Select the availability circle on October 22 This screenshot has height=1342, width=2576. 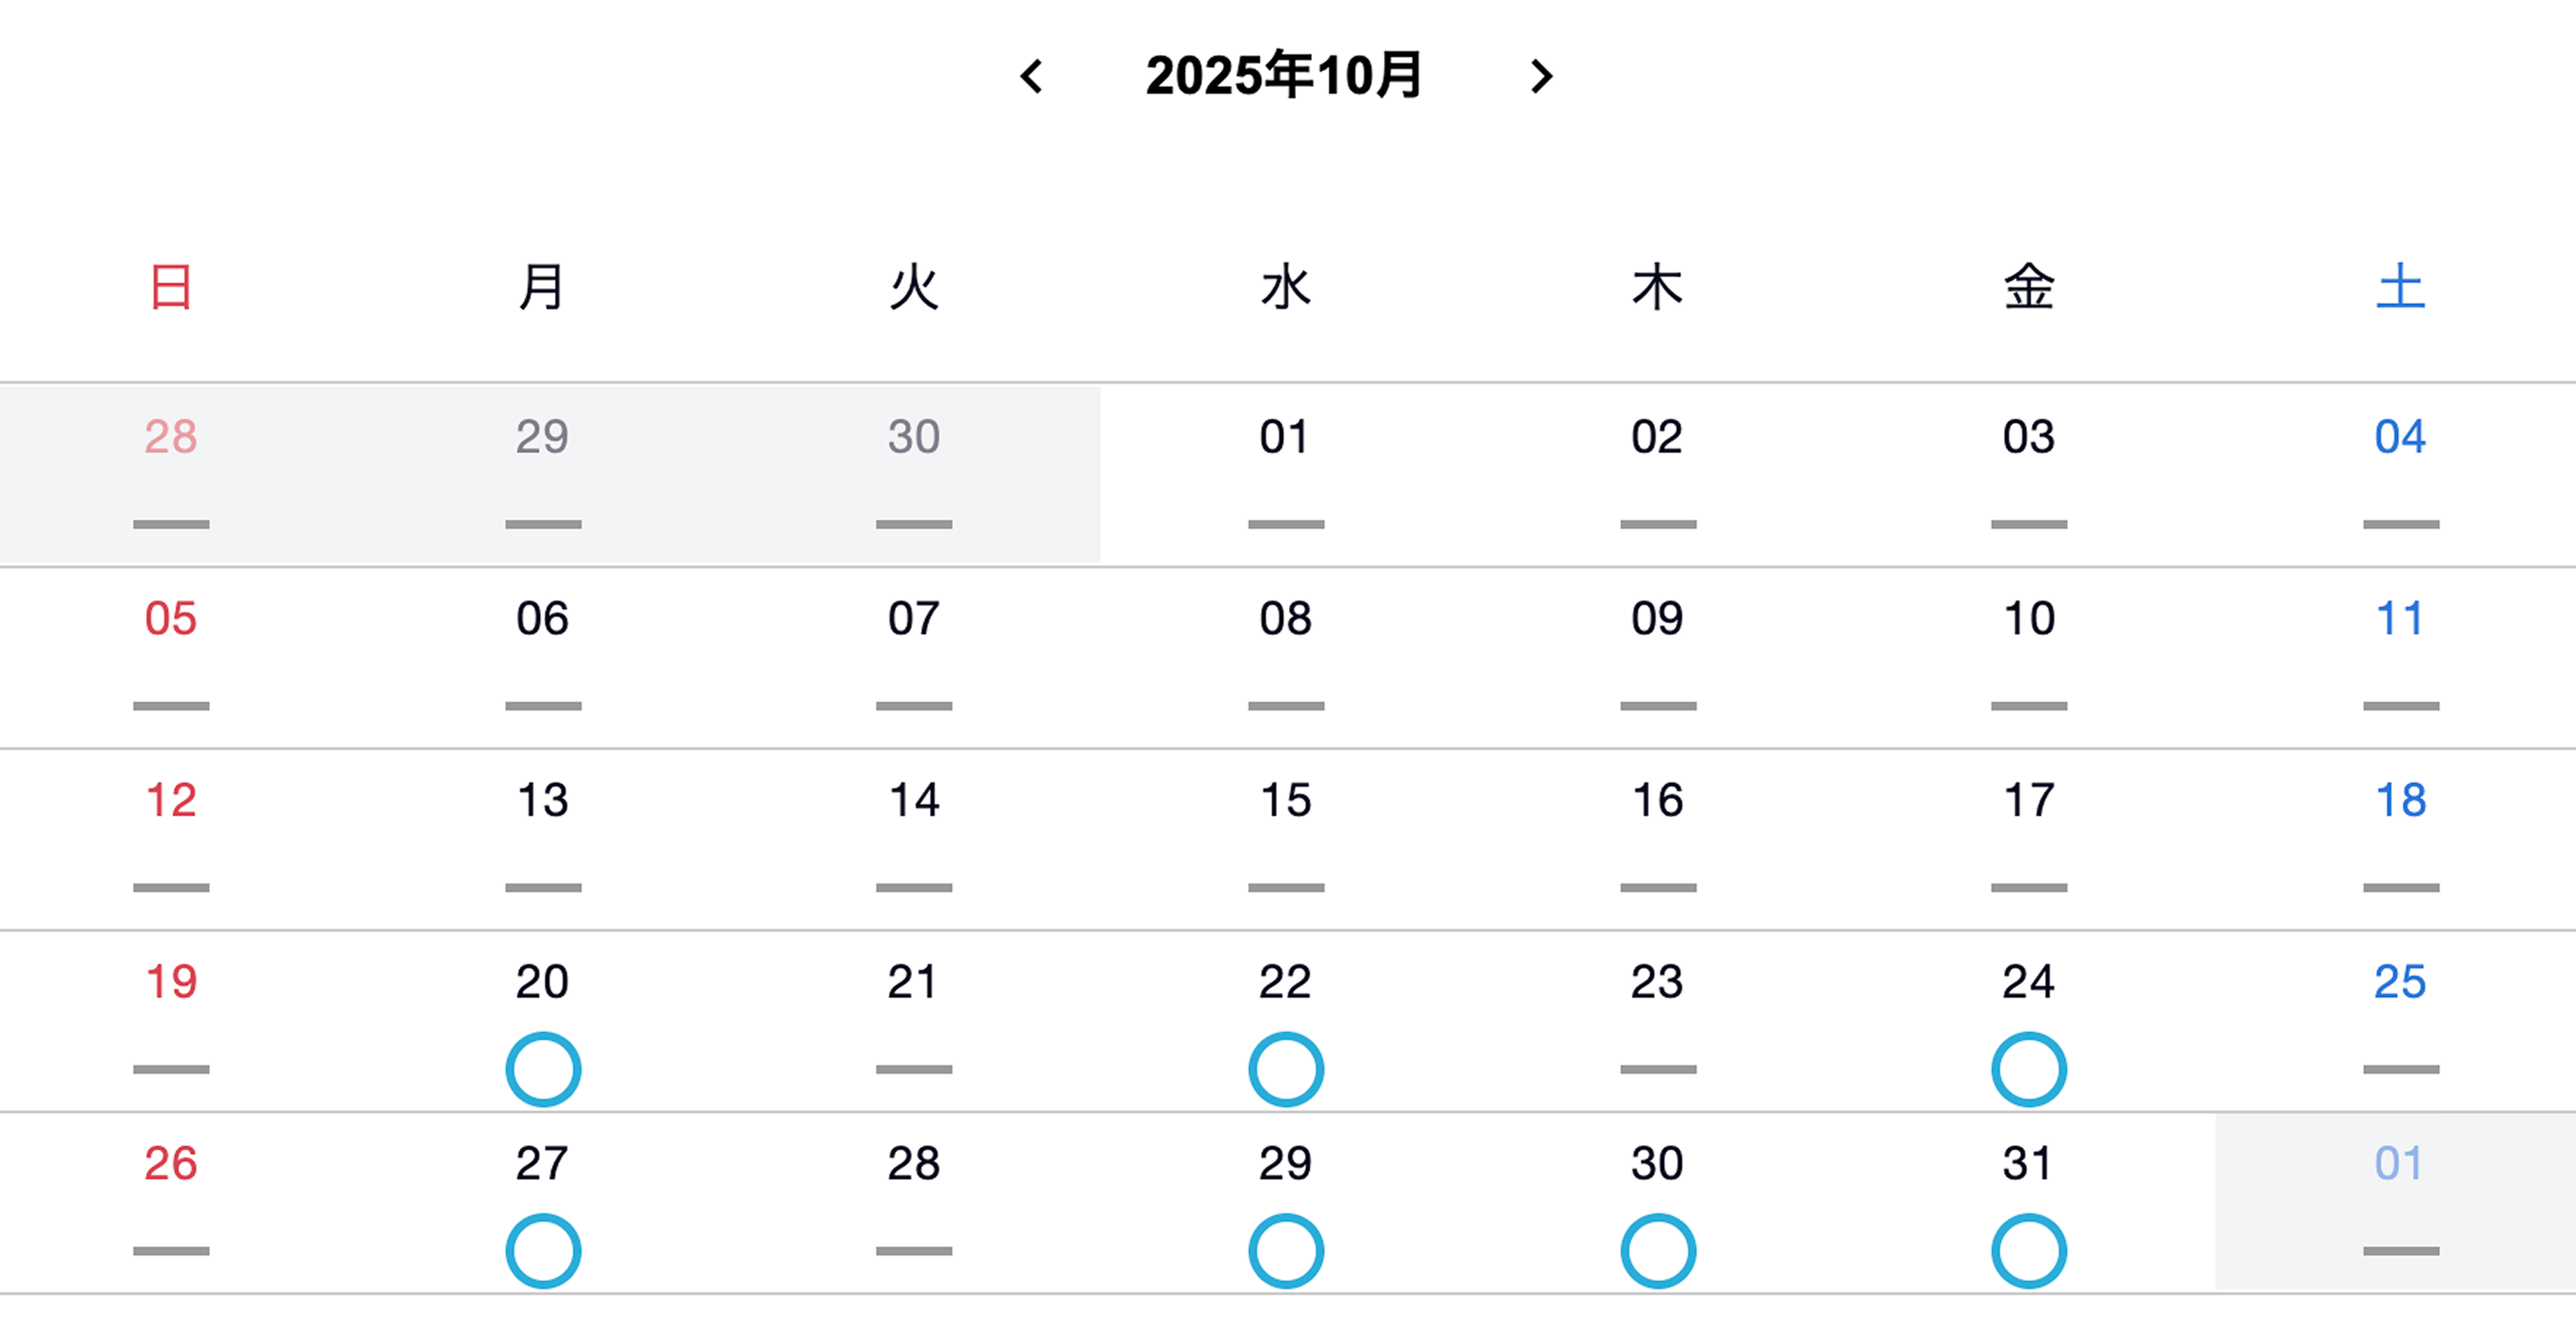click(x=1286, y=1069)
